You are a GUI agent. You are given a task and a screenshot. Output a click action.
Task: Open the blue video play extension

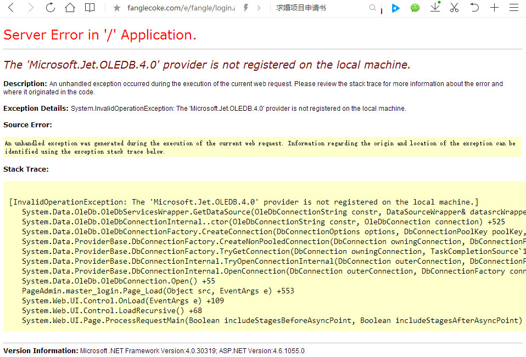(x=395, y=8)
